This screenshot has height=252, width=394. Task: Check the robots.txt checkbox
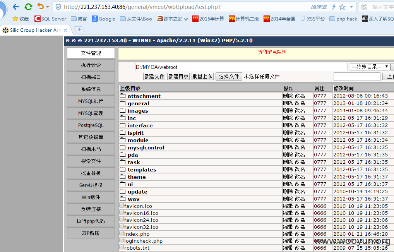122,247
